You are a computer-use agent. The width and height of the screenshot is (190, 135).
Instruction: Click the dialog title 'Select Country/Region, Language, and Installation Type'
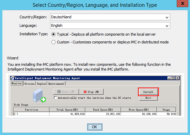point(95,5)
